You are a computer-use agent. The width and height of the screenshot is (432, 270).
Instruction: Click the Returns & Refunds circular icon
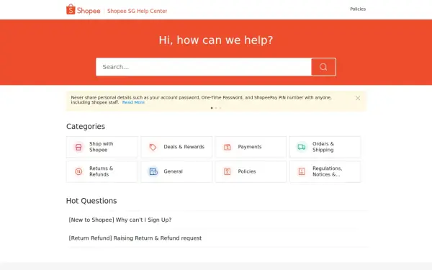tap(78, 171)
